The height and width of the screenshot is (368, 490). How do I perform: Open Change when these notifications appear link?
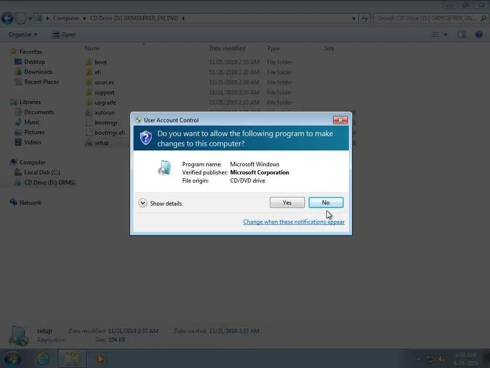294,221
